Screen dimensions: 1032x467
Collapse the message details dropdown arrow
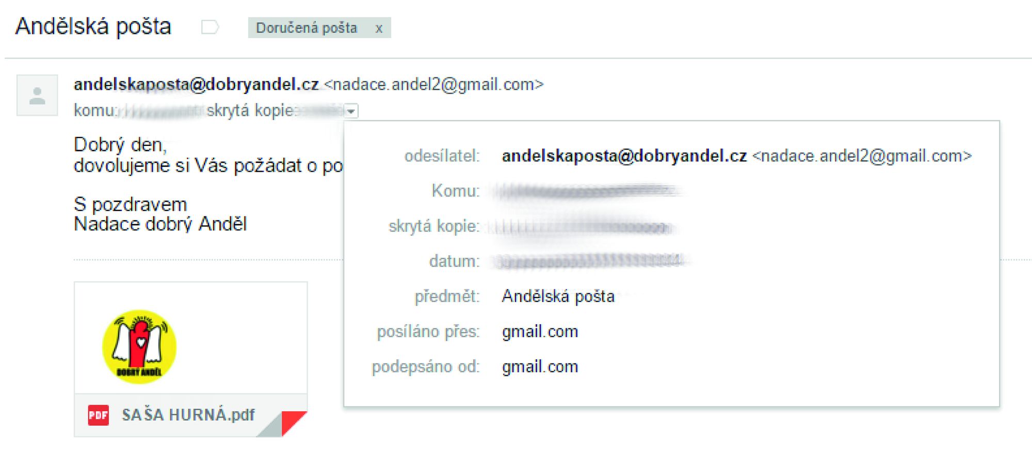tap(351, 111)
